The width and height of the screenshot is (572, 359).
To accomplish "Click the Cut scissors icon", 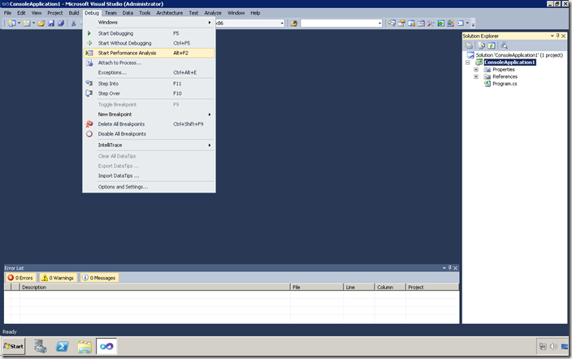I will click(x=73, y=23).
